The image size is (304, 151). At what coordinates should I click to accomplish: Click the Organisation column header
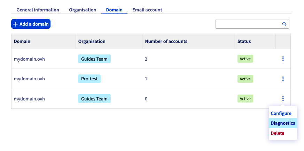92,41
